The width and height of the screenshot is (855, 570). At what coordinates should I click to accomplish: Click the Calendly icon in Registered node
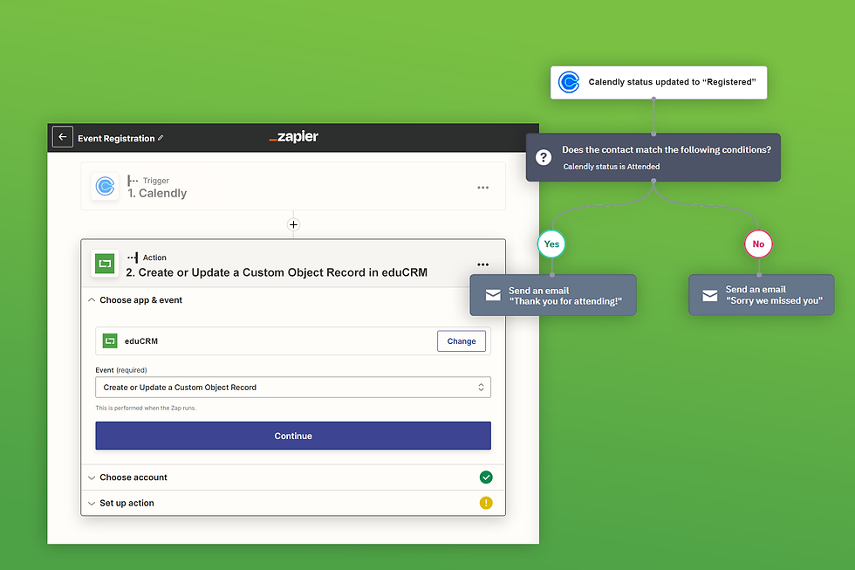pyautogui.click(x=569, y=82)
